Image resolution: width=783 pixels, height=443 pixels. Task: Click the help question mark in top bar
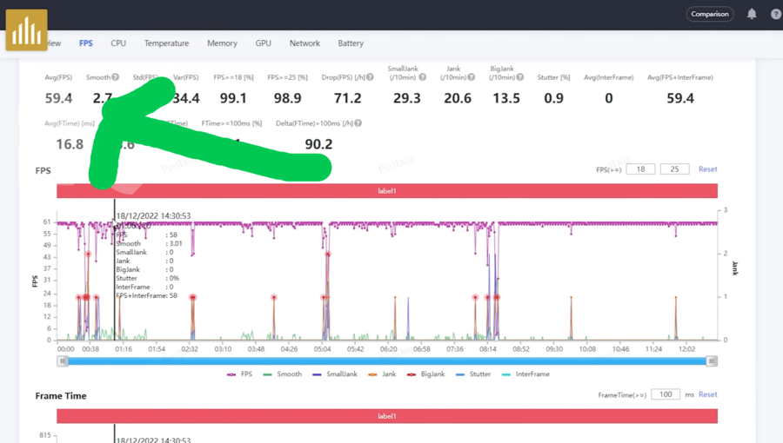[776, 14]
